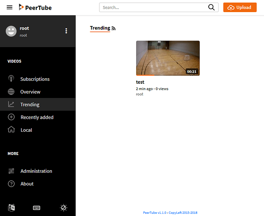The width and height of the screenshot is (264, 216).
Task: Click the Local home icon
Action: pyautogui.click(x=11, y=130)
